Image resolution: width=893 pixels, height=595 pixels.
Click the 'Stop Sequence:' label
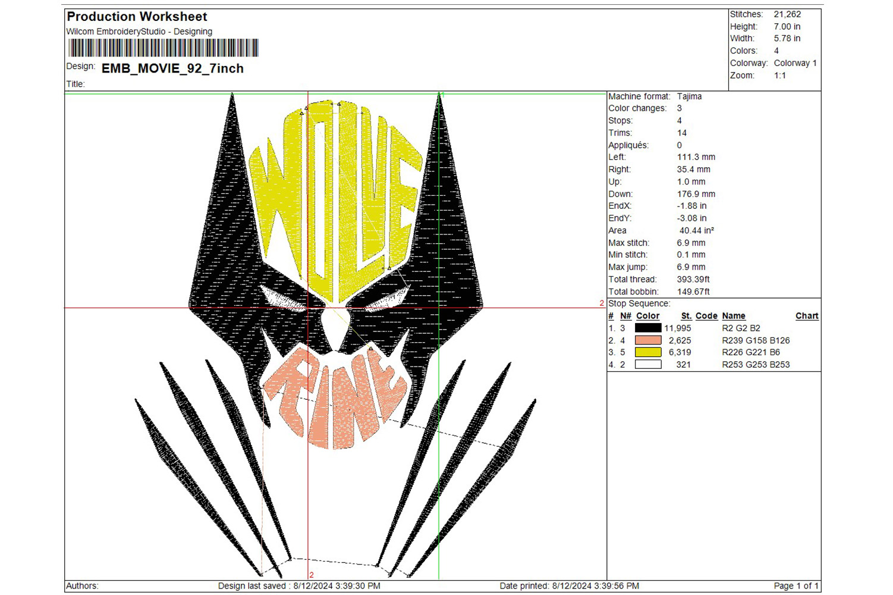click(x=639, y=303)
